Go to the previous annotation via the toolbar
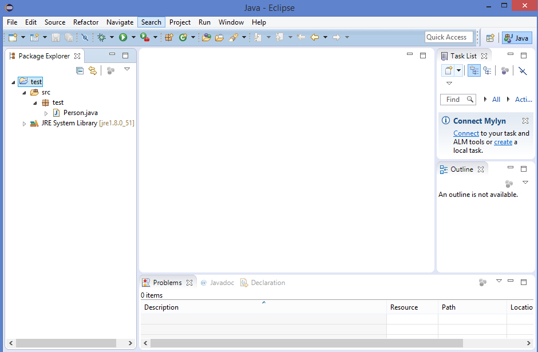Viewport: 538px width, 352px height. click(280, 37)
